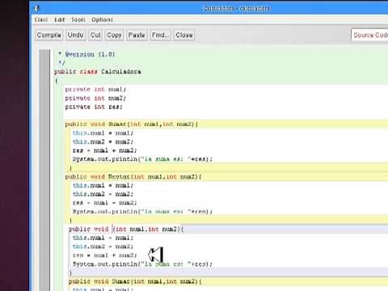Click the 'public void Sumar' method header near the top
The height and width of the screenshot is (291, 388).
[132, 124]
